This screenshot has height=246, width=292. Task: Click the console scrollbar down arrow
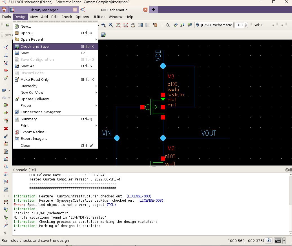291,233
